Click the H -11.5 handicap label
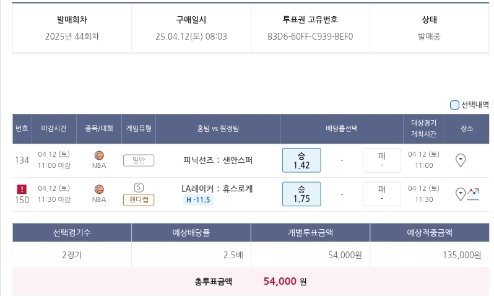The height and width of the screenshot is (296, 494). point(199,199)
